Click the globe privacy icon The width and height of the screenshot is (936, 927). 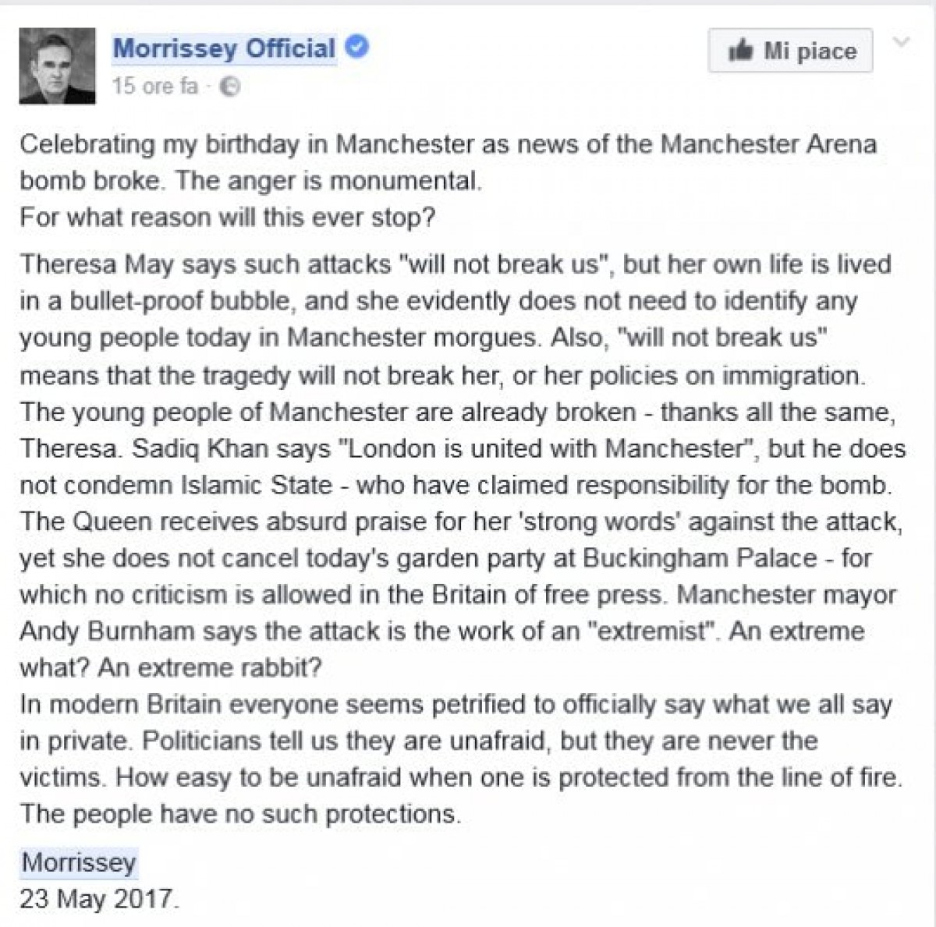click(x=230, y=87)
